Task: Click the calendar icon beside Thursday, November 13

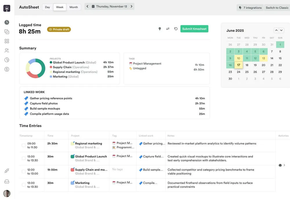Action: coord(93,6)
